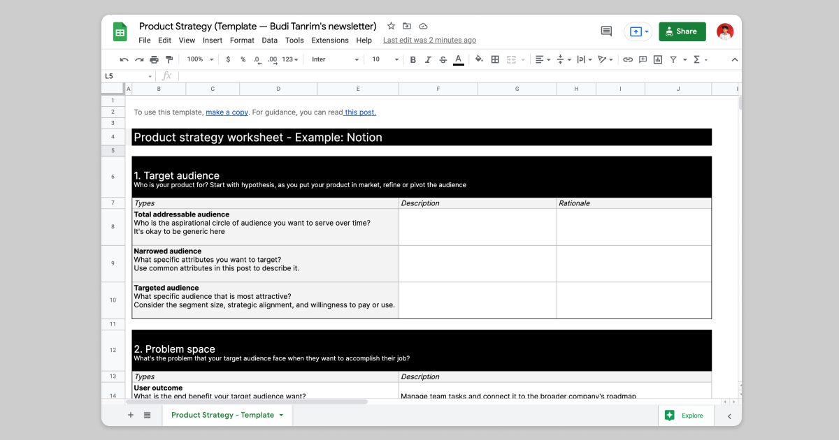Viewport: 839px width, 440px height.
Task: Open the zoom 100% dropdown
Action: pyautogui.click(x=201, y=60)
